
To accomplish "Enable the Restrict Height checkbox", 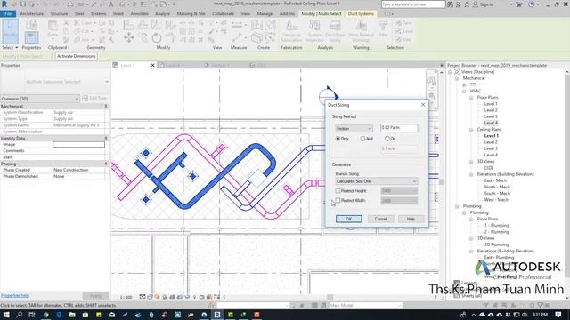I will click(338, 191).
